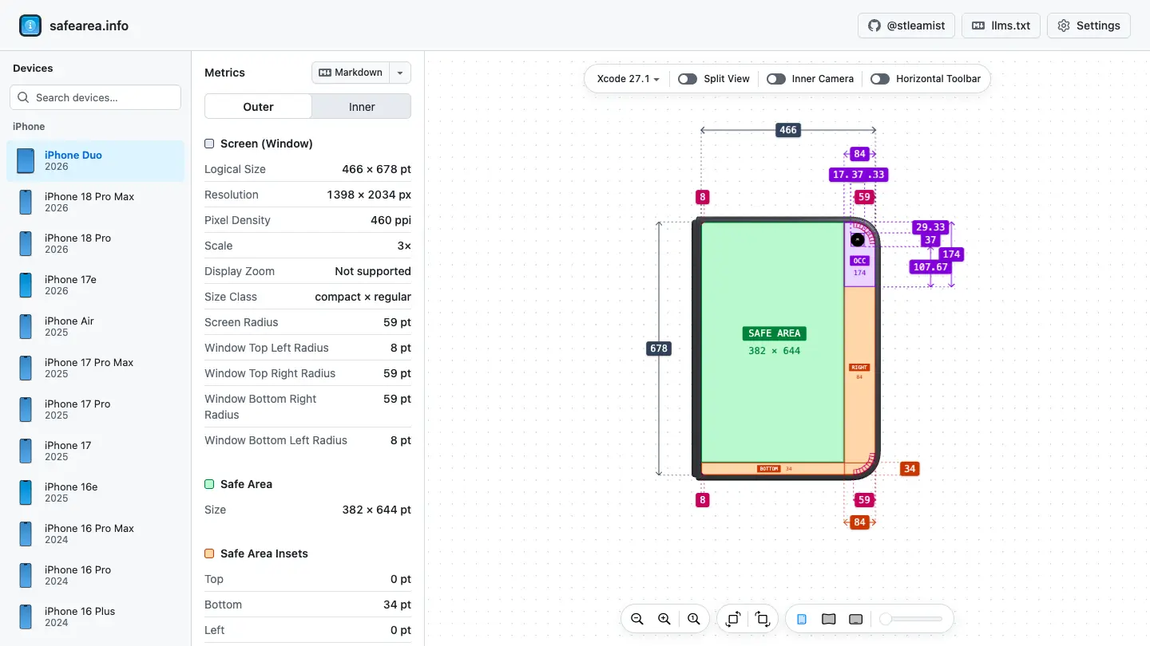Viewport: 1150px width, 646px height.
Task: Enable the Split View toggle
Action: click(688, 79)
